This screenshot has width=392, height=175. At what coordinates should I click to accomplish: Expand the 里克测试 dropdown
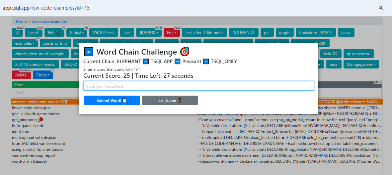pos(149,33)
